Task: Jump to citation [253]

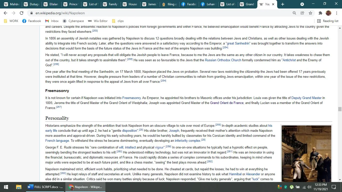Action: pos(95,31)
